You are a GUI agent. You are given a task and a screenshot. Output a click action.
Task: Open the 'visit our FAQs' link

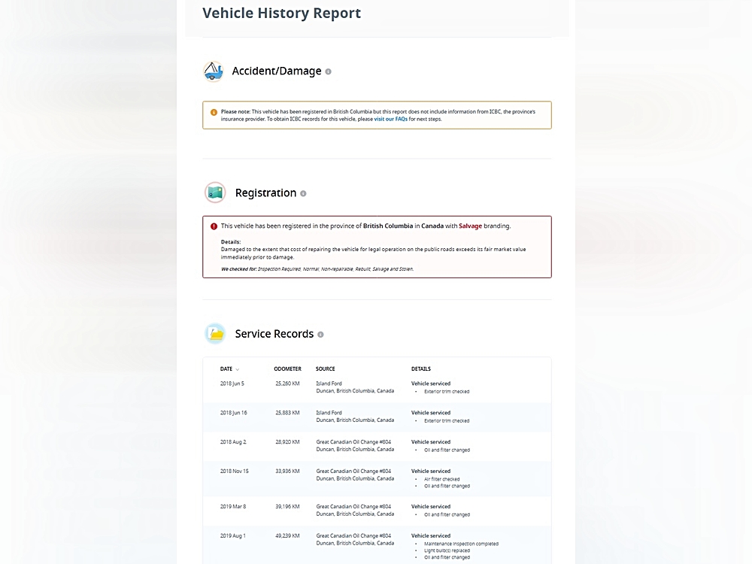tap(390, 119)
